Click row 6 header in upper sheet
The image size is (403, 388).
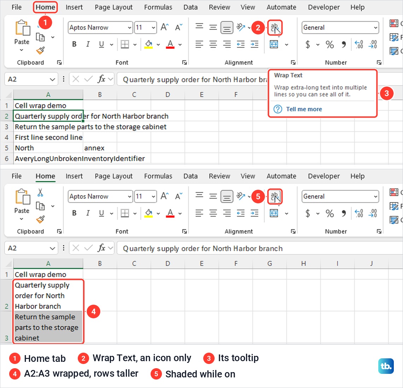point(7,159)
